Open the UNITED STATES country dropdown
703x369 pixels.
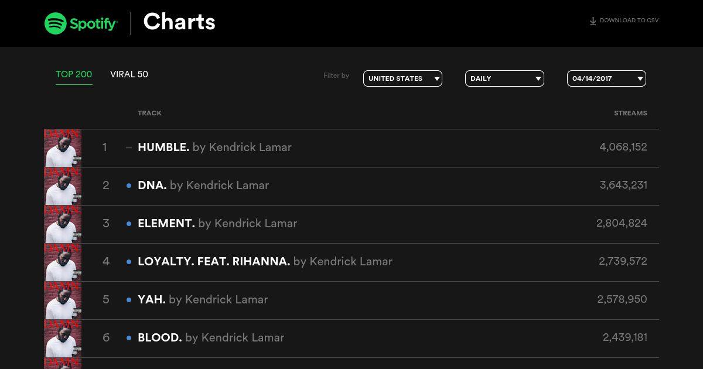tap(402, 78)
